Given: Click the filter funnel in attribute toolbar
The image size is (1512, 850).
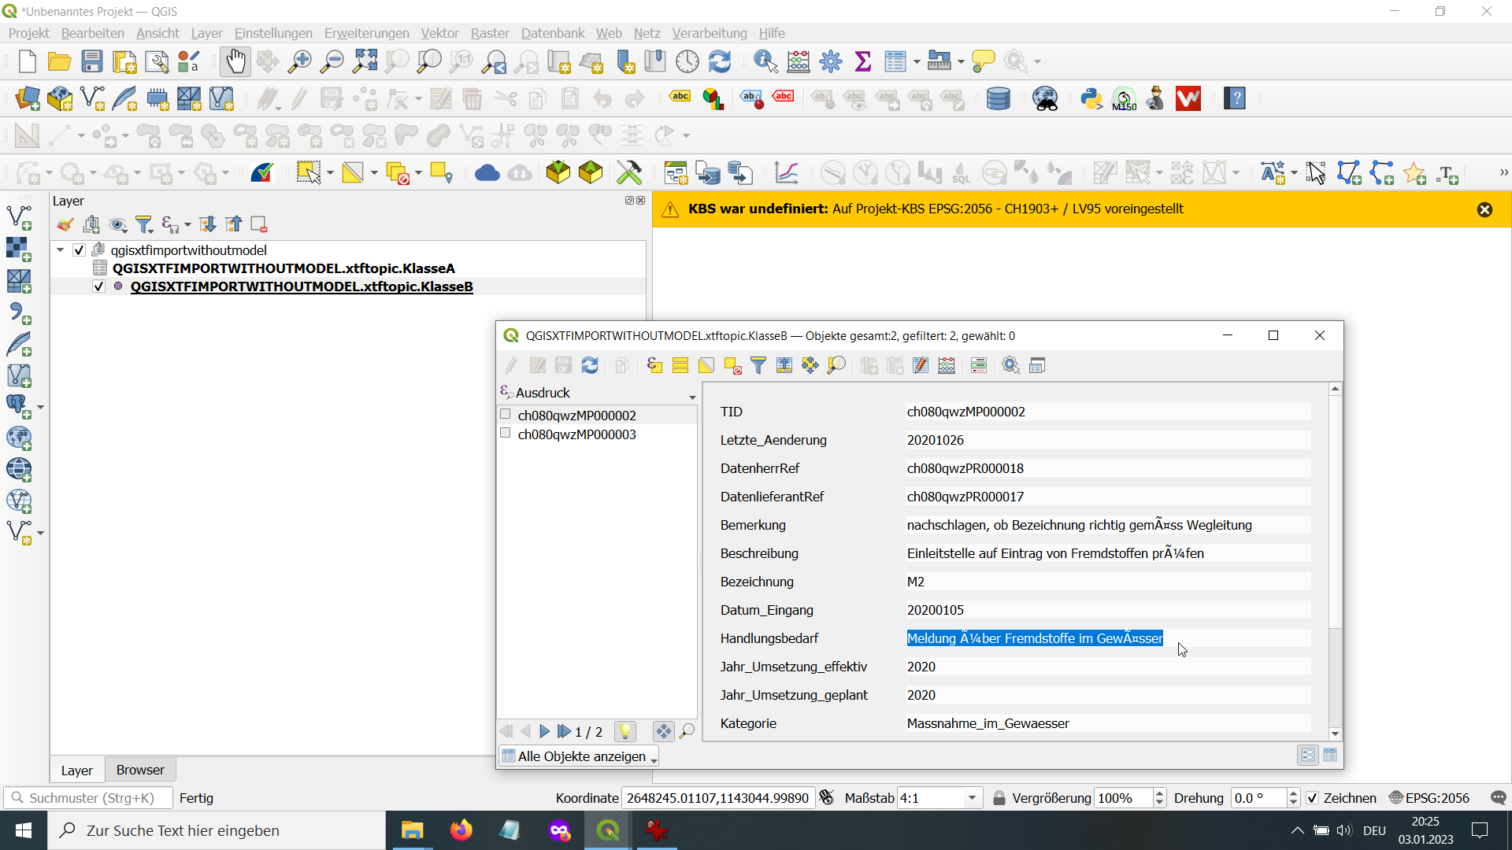Looking at the screenshot, I should coord(758,365).
